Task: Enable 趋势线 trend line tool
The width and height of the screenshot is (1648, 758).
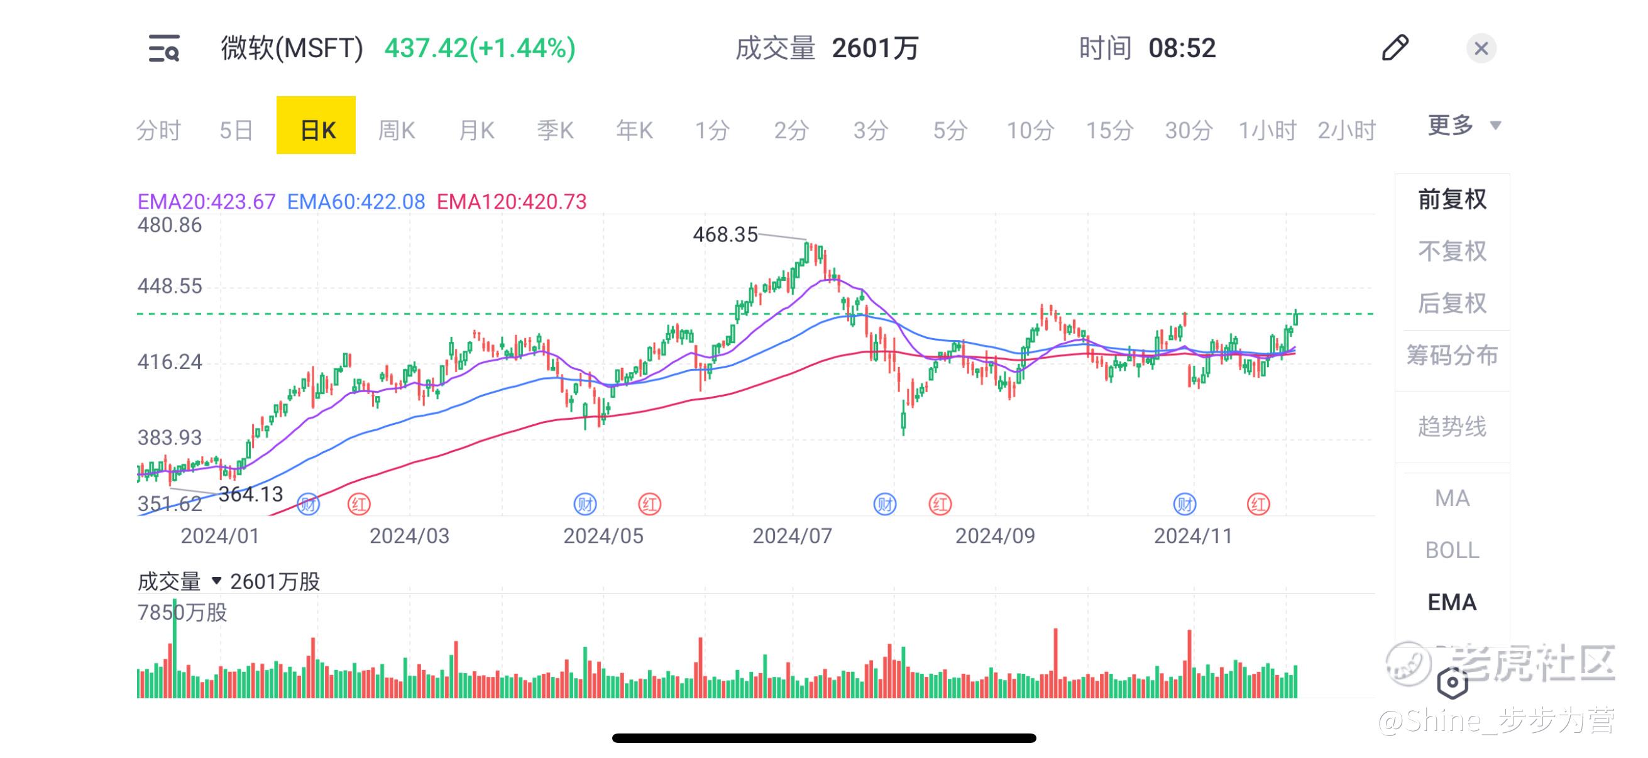Action: point(1452,427)
